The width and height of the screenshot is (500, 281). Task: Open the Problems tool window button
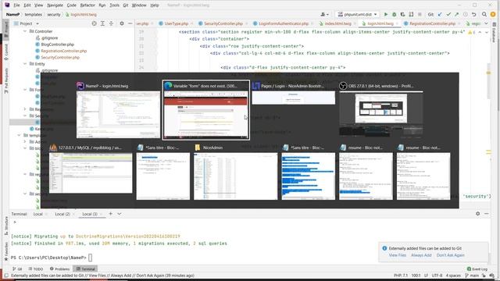click(59, 269)
